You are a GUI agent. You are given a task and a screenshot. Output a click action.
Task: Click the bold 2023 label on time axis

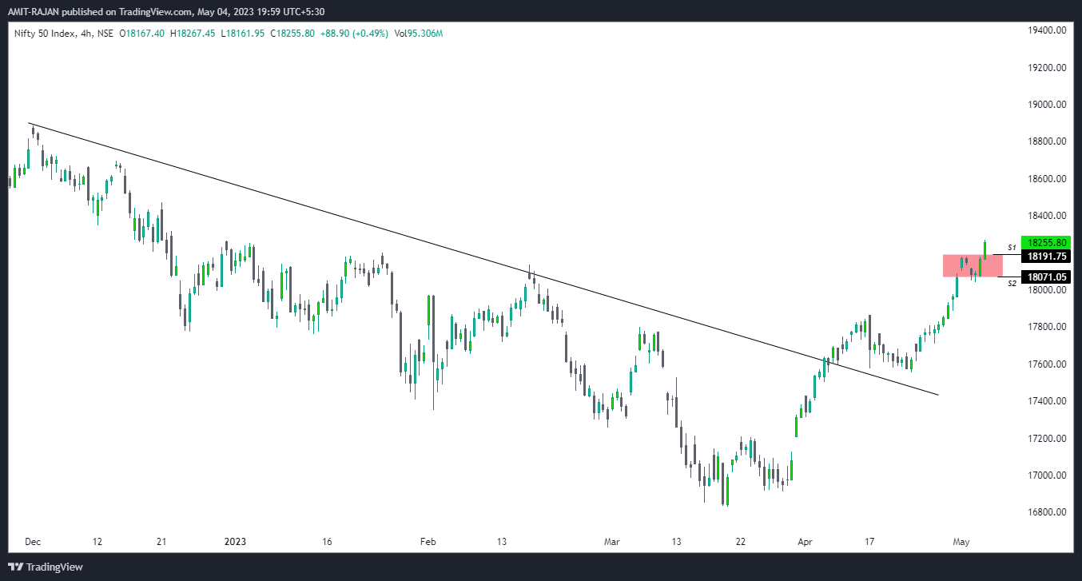(236, 542)
